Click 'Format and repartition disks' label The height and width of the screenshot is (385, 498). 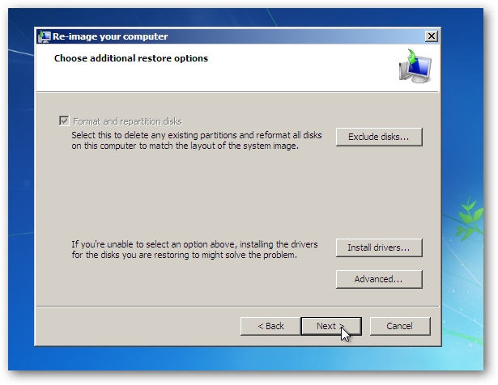point(127,121)
